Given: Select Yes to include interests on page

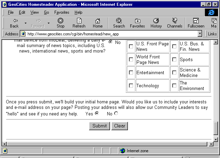Looking at the screenshot, I should coord(97,113).
